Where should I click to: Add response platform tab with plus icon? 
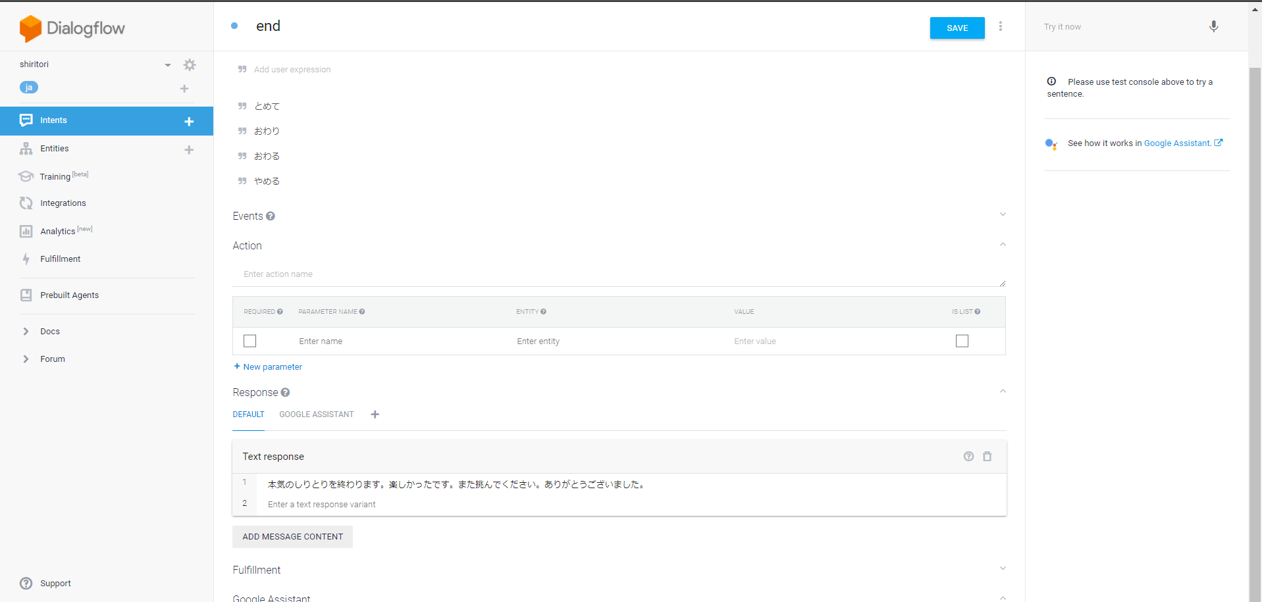375,414
